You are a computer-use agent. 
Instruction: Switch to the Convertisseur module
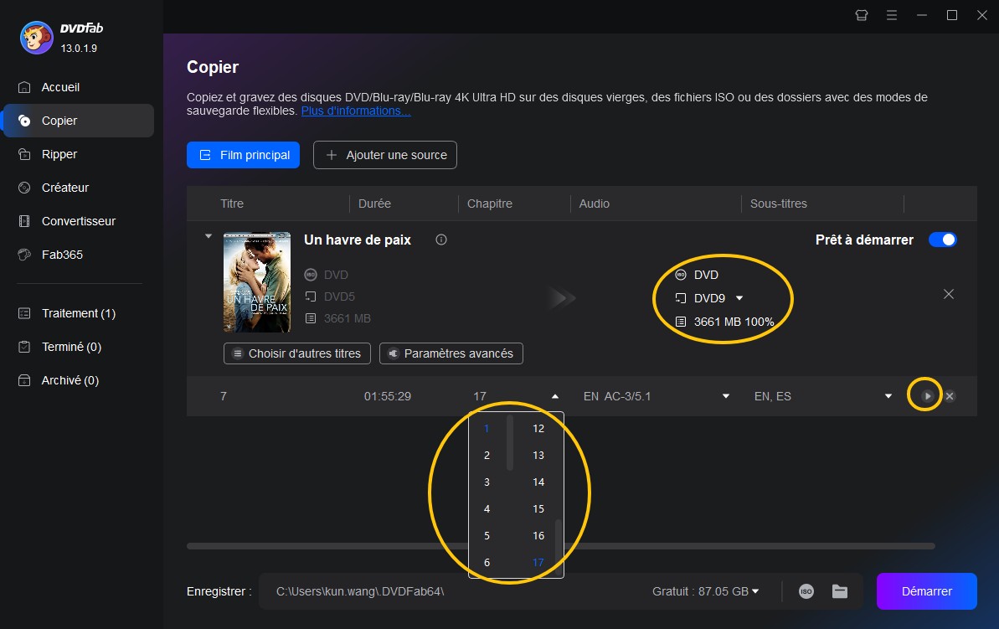(78, 221)
